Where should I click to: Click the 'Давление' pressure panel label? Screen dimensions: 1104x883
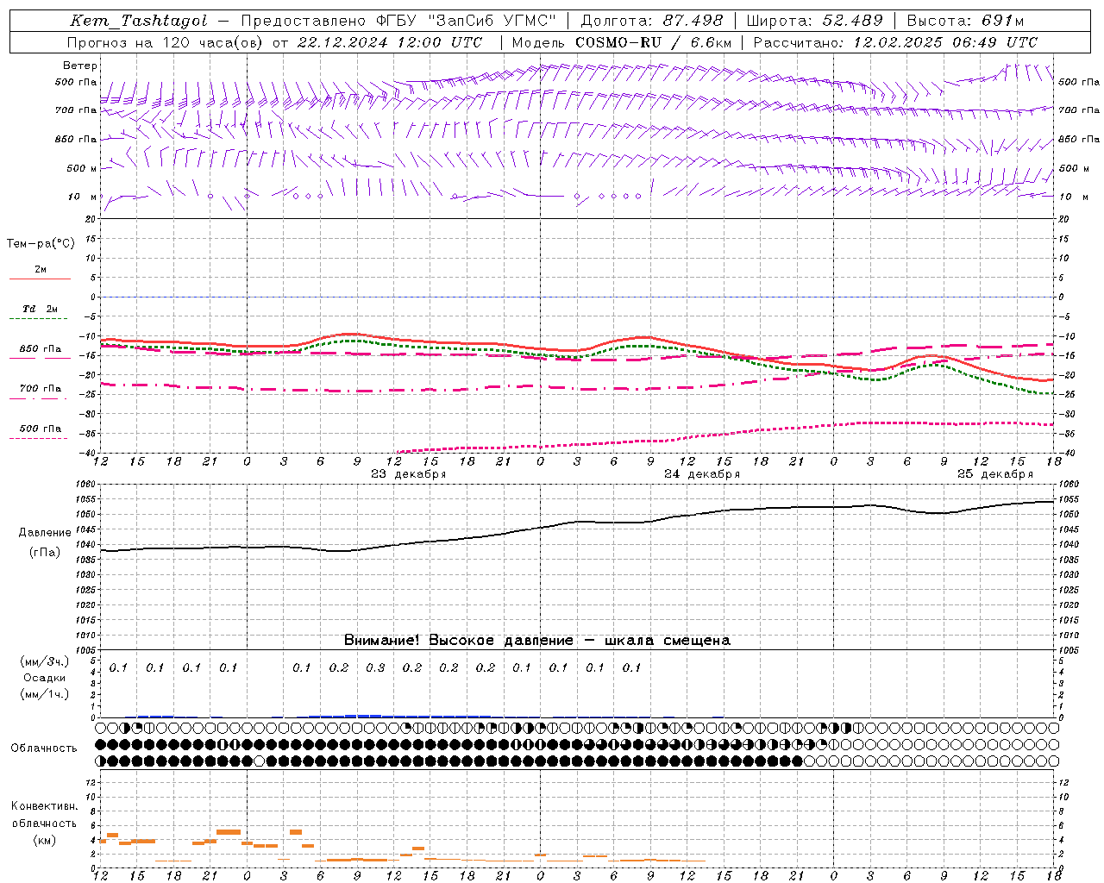[45, 533]
